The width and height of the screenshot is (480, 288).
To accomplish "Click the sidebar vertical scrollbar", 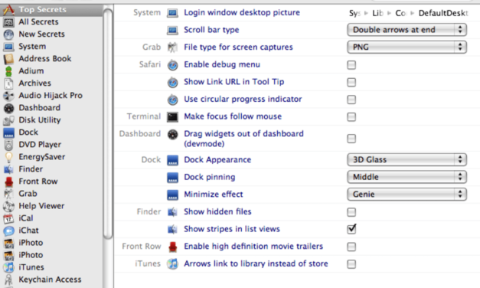I will tap(108, 123).
